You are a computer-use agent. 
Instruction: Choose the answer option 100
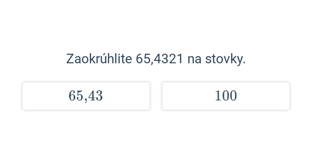pyautogui.click(x=226, y=96)
